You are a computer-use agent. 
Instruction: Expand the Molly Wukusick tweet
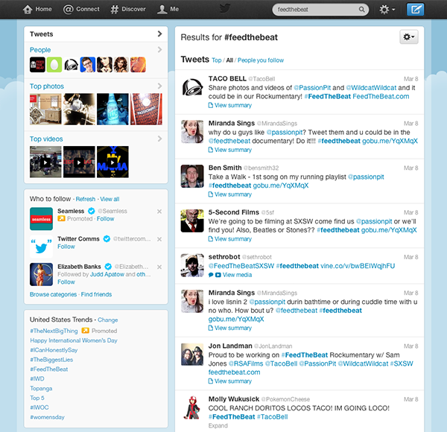(218, 426)
